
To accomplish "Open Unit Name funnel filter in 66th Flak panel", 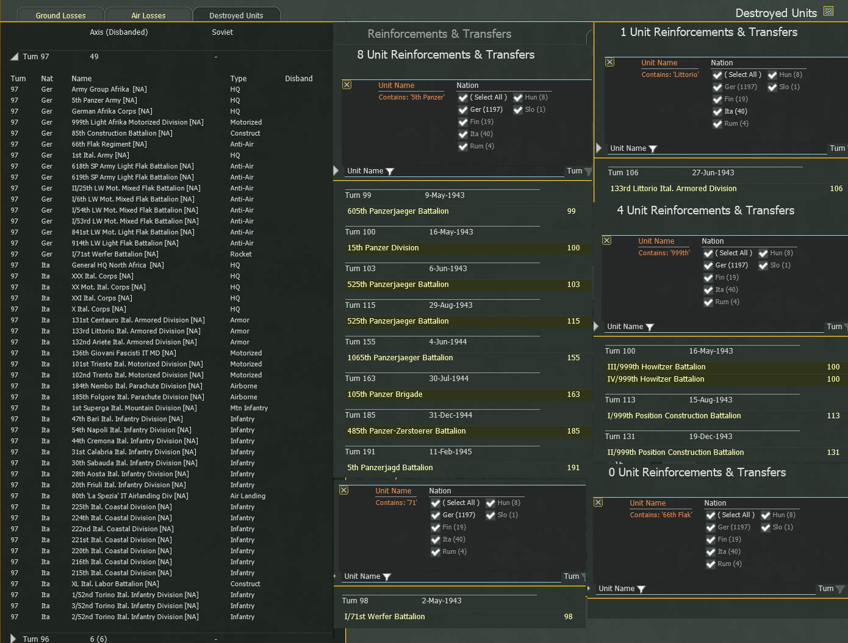I will tap(641, 589).
